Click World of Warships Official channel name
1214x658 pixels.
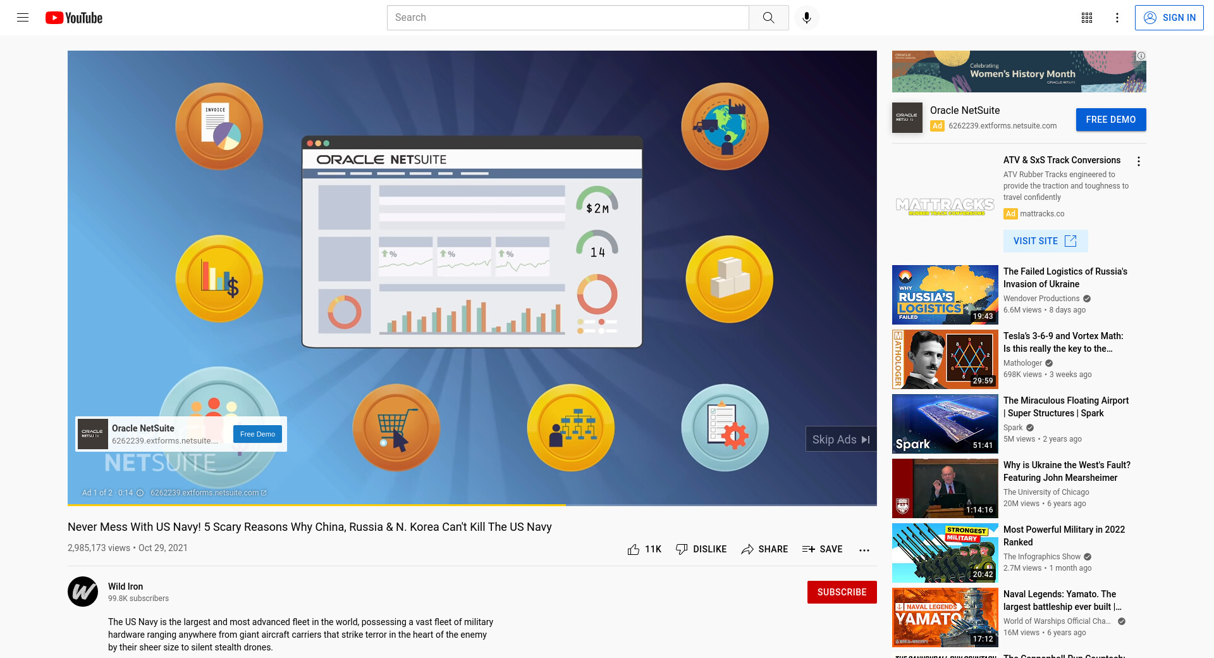pos(1057,621)
